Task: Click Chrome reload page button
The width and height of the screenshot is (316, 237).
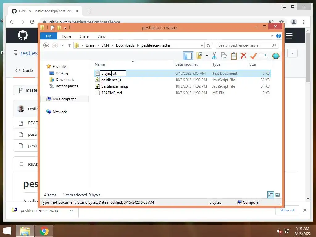Action: [x=32, y=22]
